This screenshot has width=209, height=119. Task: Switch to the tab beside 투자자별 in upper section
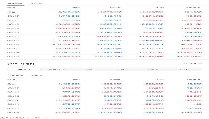pos(37,3)
